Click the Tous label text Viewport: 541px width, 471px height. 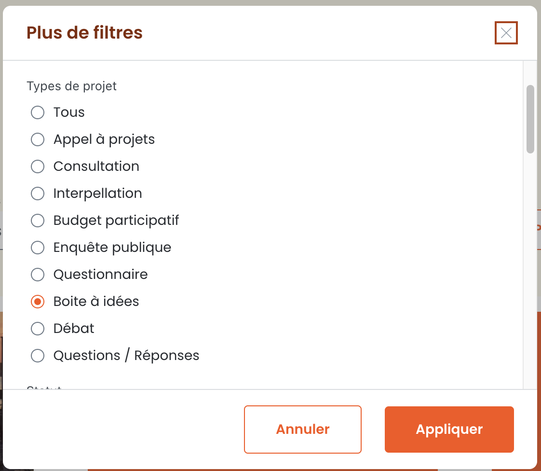69,112
